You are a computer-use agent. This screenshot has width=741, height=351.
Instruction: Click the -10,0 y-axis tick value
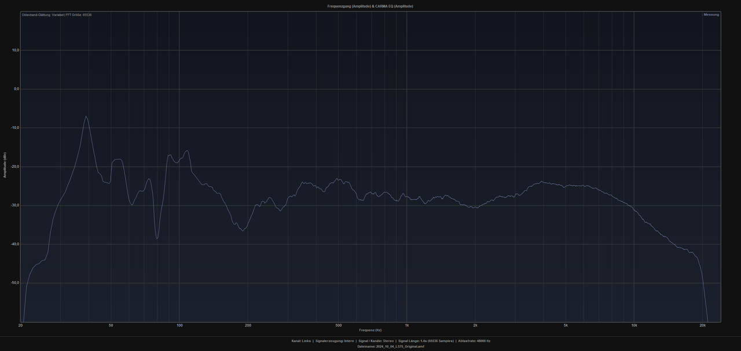coord(15,128)
